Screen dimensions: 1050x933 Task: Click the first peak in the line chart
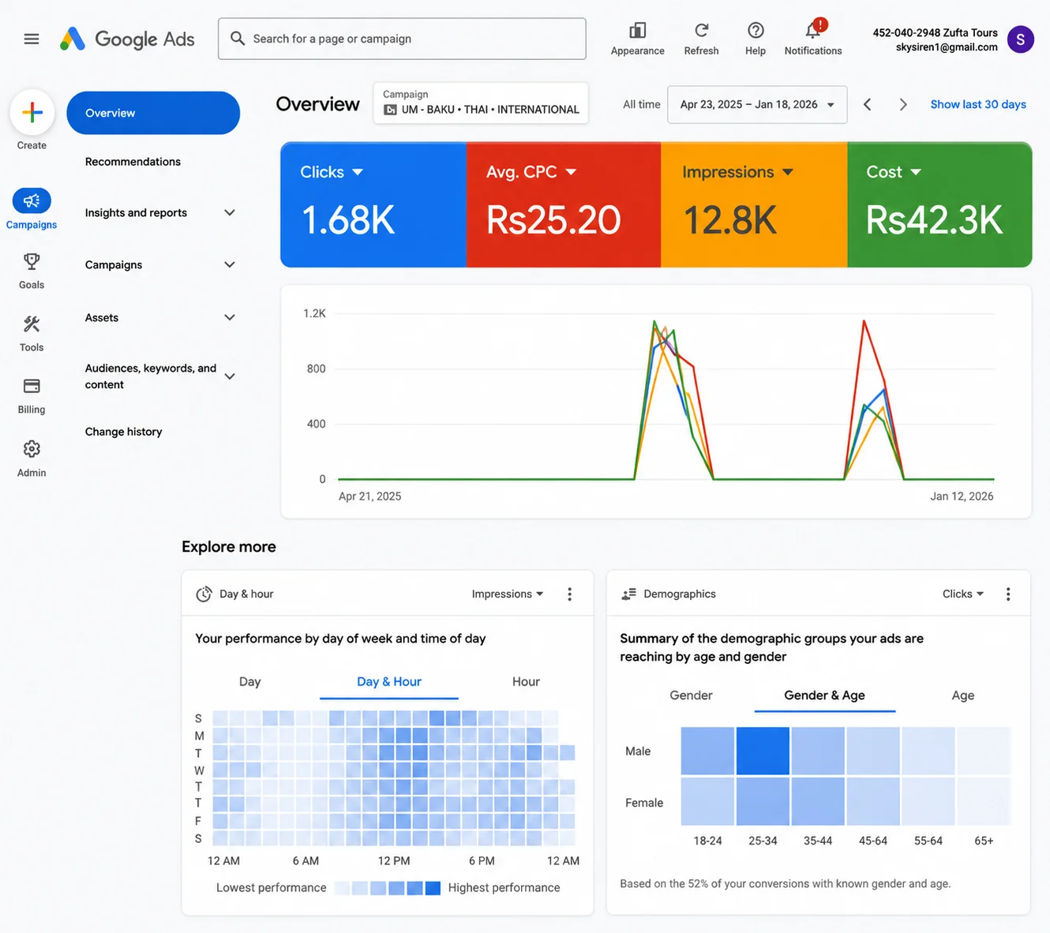coord(654,321)
